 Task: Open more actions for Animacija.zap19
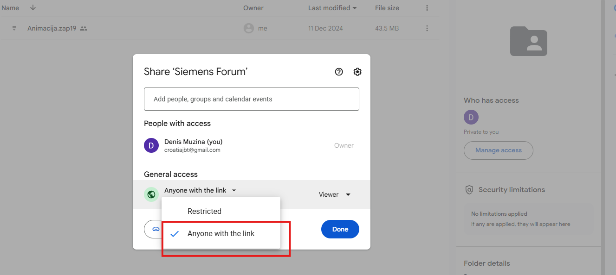point(427,28)
